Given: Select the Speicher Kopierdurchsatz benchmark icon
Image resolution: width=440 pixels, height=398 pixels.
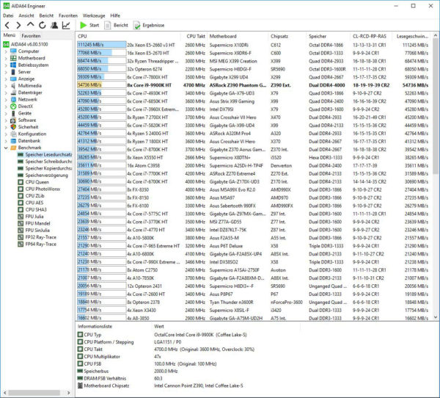Looking at the screenshot, I should click(x=21, y=168).
